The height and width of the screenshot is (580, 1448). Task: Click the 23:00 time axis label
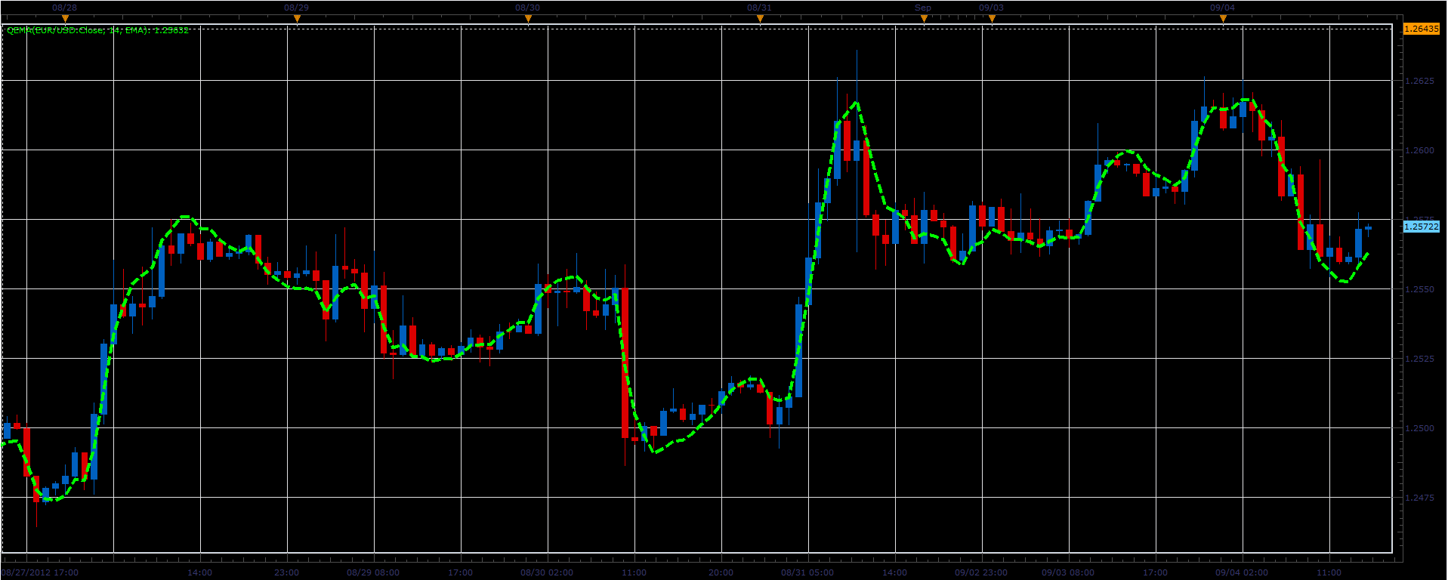click(286, 572)
